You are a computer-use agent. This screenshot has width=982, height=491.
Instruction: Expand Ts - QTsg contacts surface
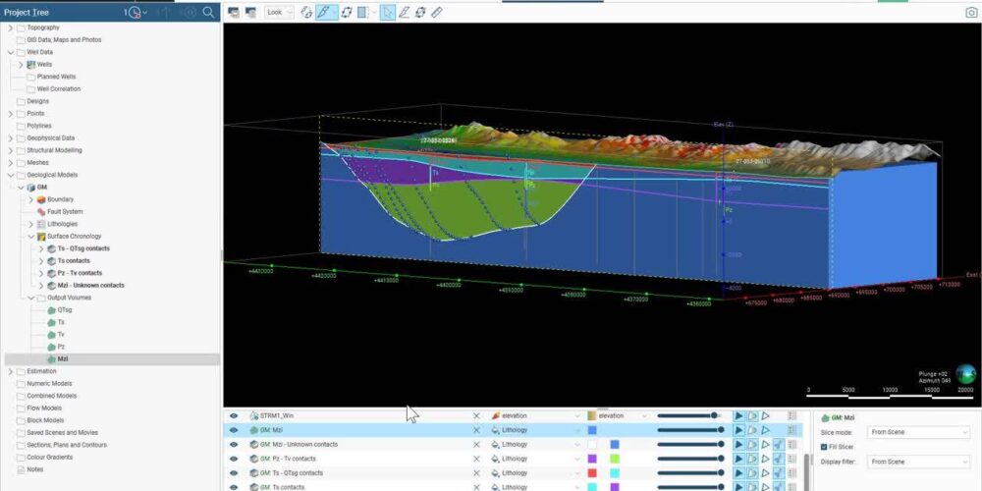click(41, 248)
